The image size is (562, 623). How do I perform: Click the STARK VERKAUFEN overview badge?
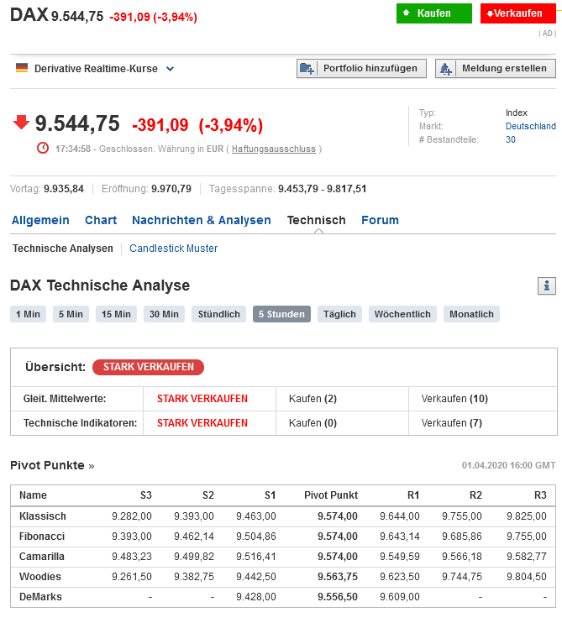(148, 367)
